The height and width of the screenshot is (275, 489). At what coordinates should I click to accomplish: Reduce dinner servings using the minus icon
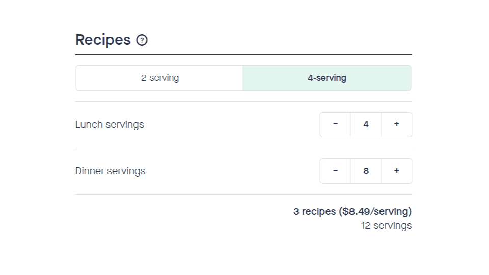coord(335,171)
